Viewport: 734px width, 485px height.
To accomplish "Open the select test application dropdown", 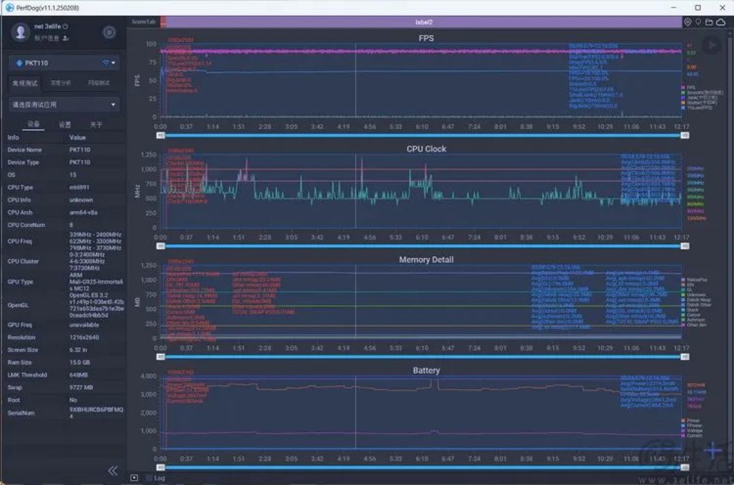I will click(x=64, y=105).
